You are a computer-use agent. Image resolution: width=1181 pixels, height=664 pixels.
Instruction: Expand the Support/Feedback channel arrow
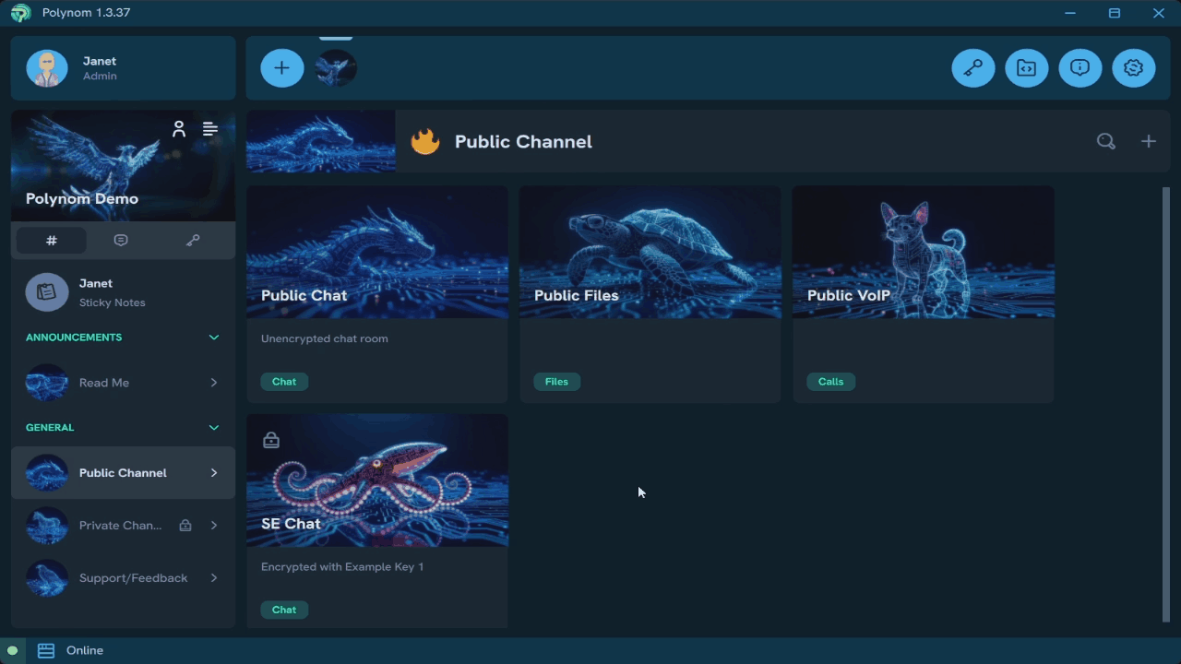[x=214, y=578]
